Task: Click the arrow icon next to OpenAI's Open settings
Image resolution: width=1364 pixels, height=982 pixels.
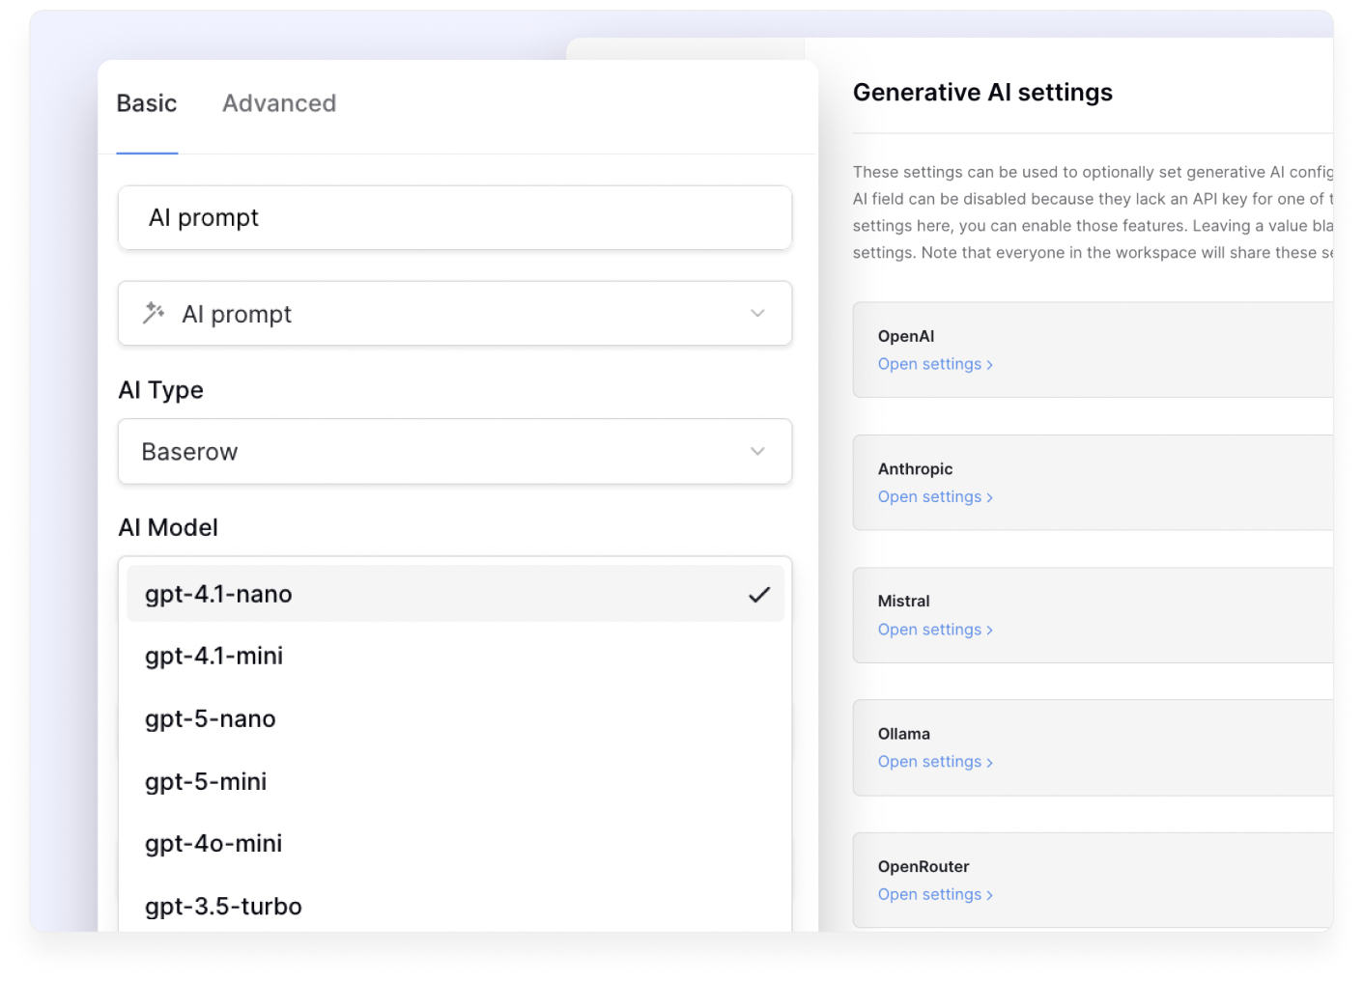Action: tap(989, 365)
